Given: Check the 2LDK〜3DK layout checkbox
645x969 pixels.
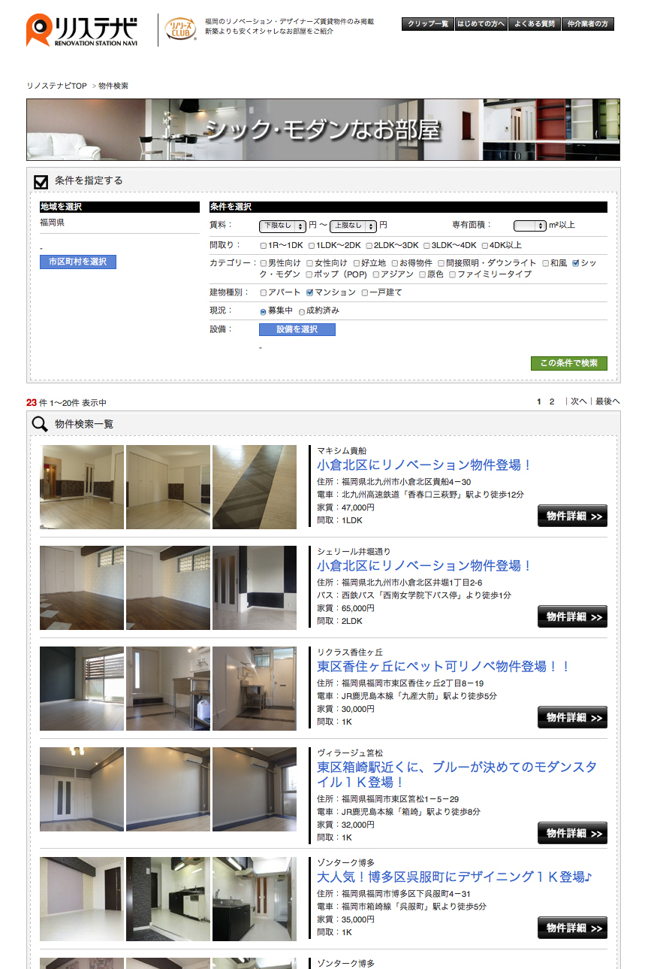Looking at the screenshot, I should pos(369,246).
